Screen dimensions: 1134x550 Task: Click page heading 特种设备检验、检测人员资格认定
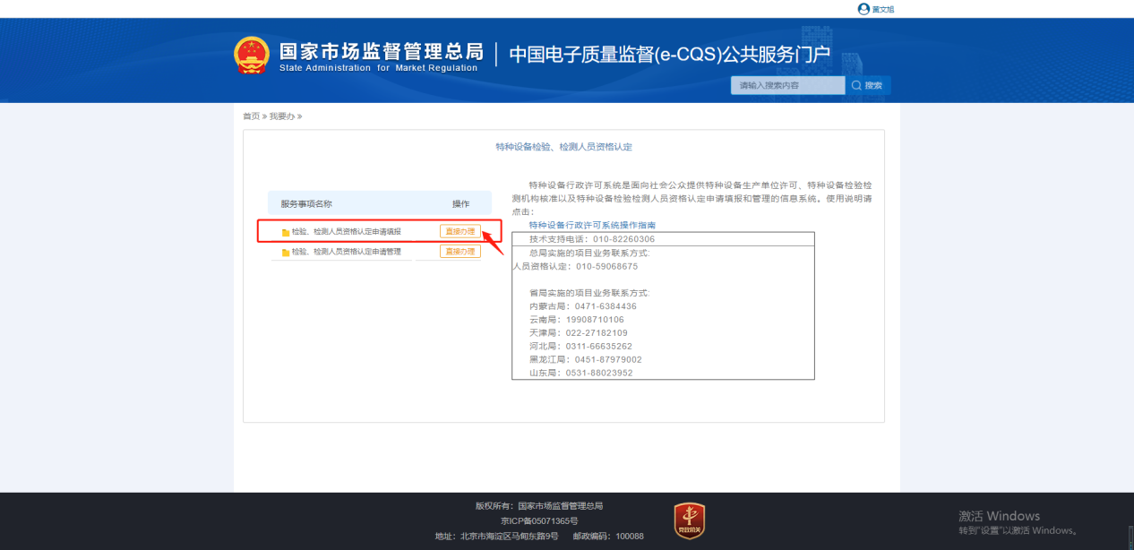(x=563, y=146)
